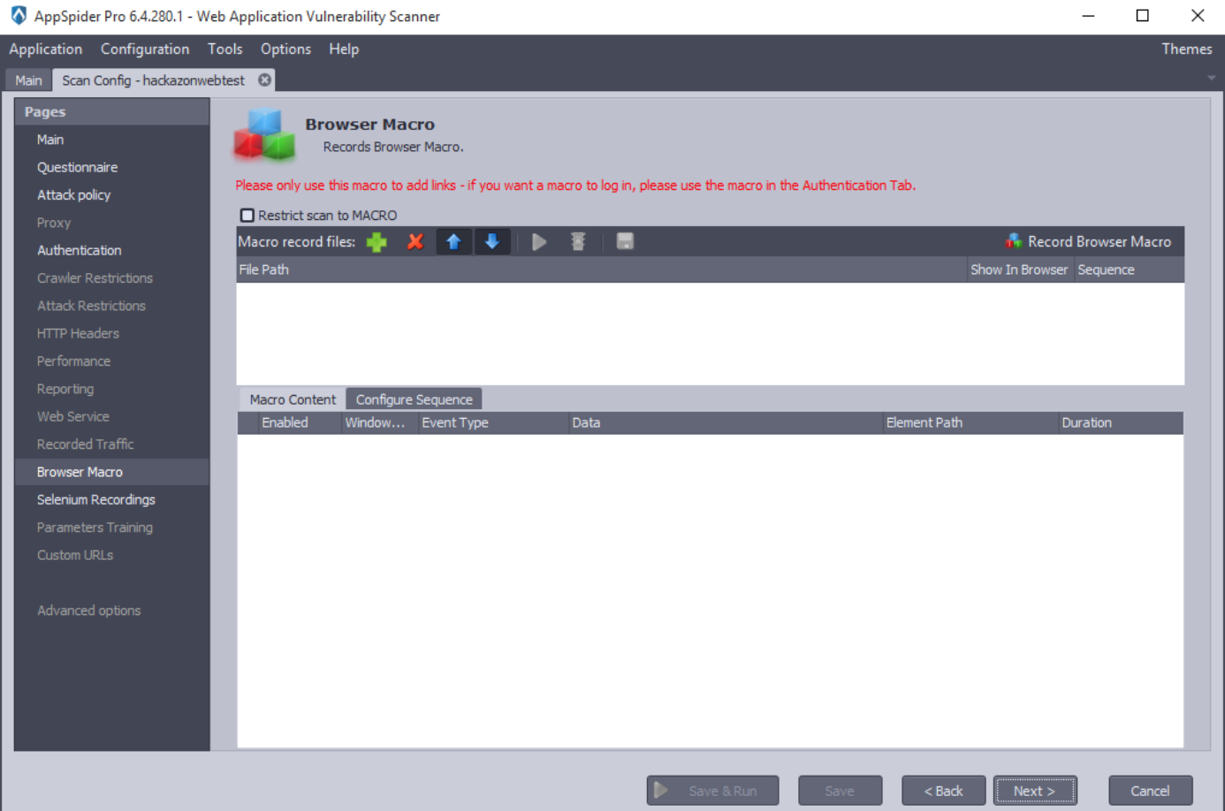Proceed with the Next > button
1225x811 pixels.
pyautogui.click(x=1035, y=791)
